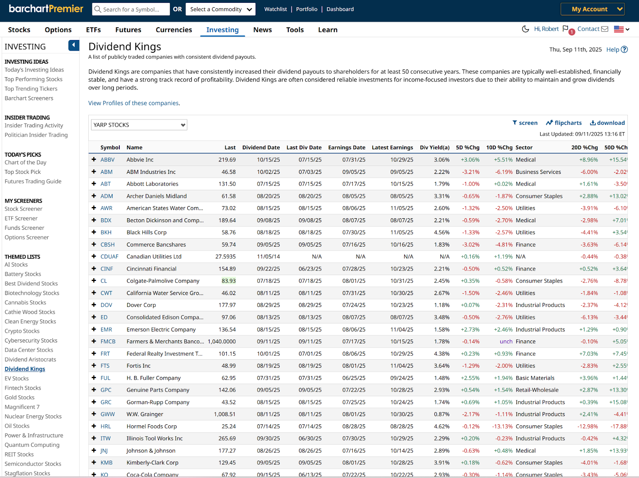The height and width of the screenshot is (478, 639).
Task: Click the search magnifier icon
Action: click(98, 9)
